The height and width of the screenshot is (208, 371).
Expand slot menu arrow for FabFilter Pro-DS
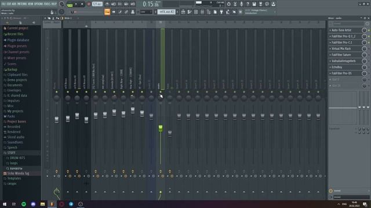pos(330,73)
